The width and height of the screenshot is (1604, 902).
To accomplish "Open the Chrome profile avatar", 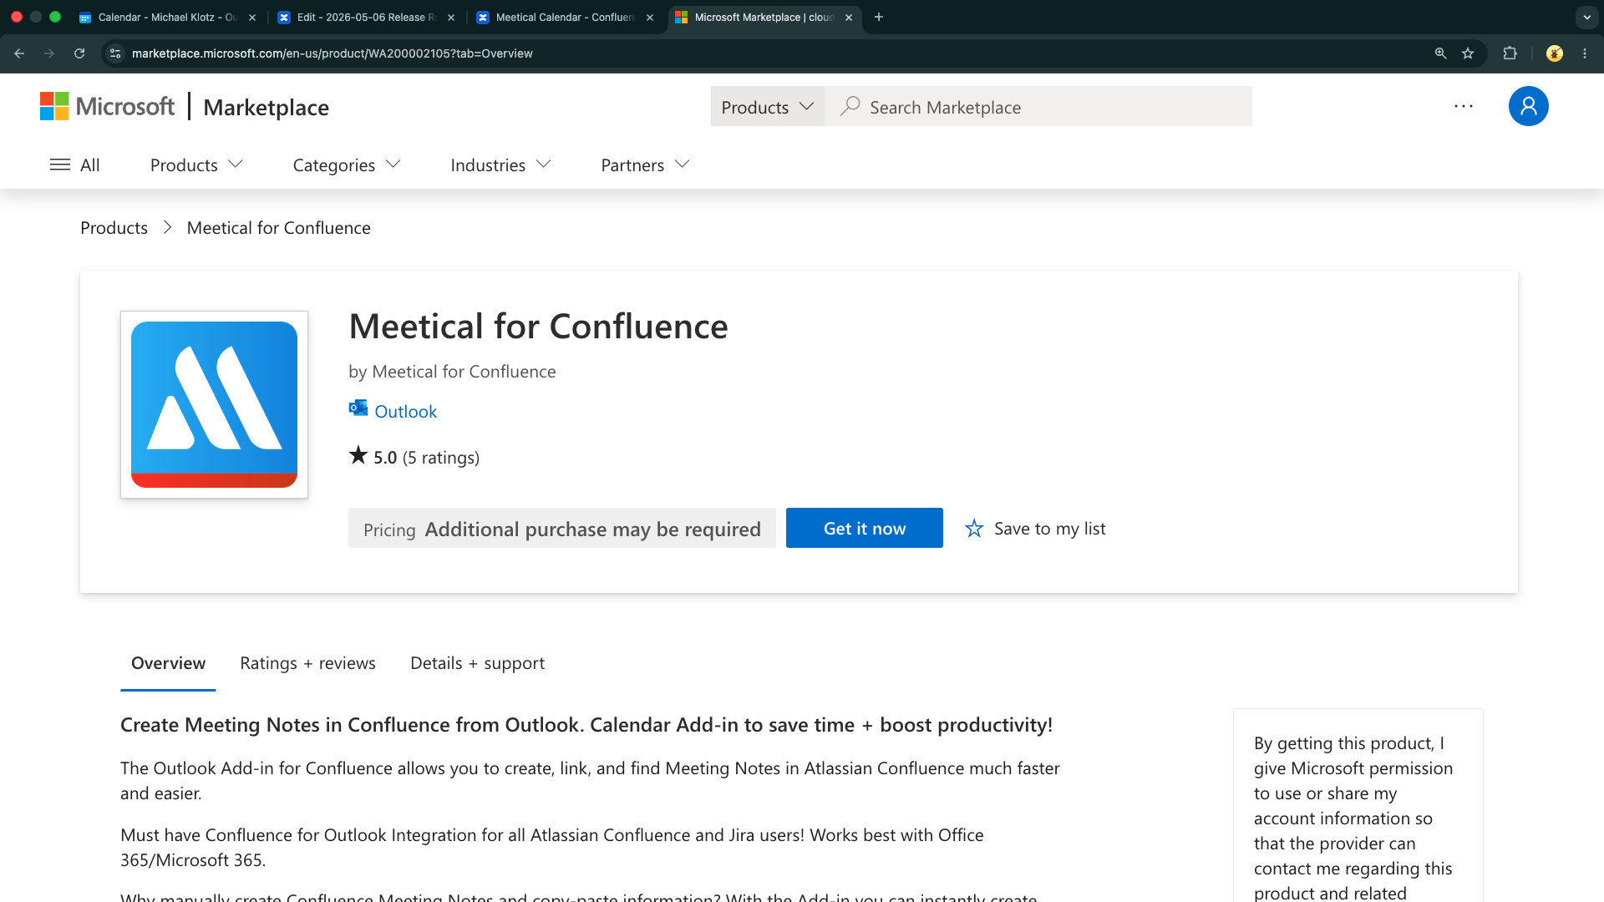I will [x=1555, y=53].
